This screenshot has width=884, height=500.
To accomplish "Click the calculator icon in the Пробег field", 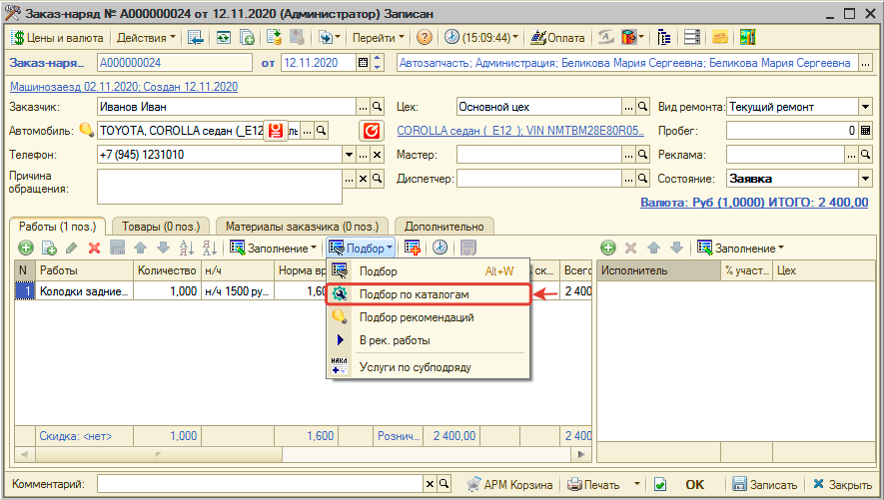I will (865, 131).
